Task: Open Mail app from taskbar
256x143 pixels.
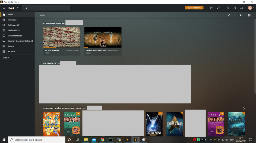Action: (x=94, y=139)
